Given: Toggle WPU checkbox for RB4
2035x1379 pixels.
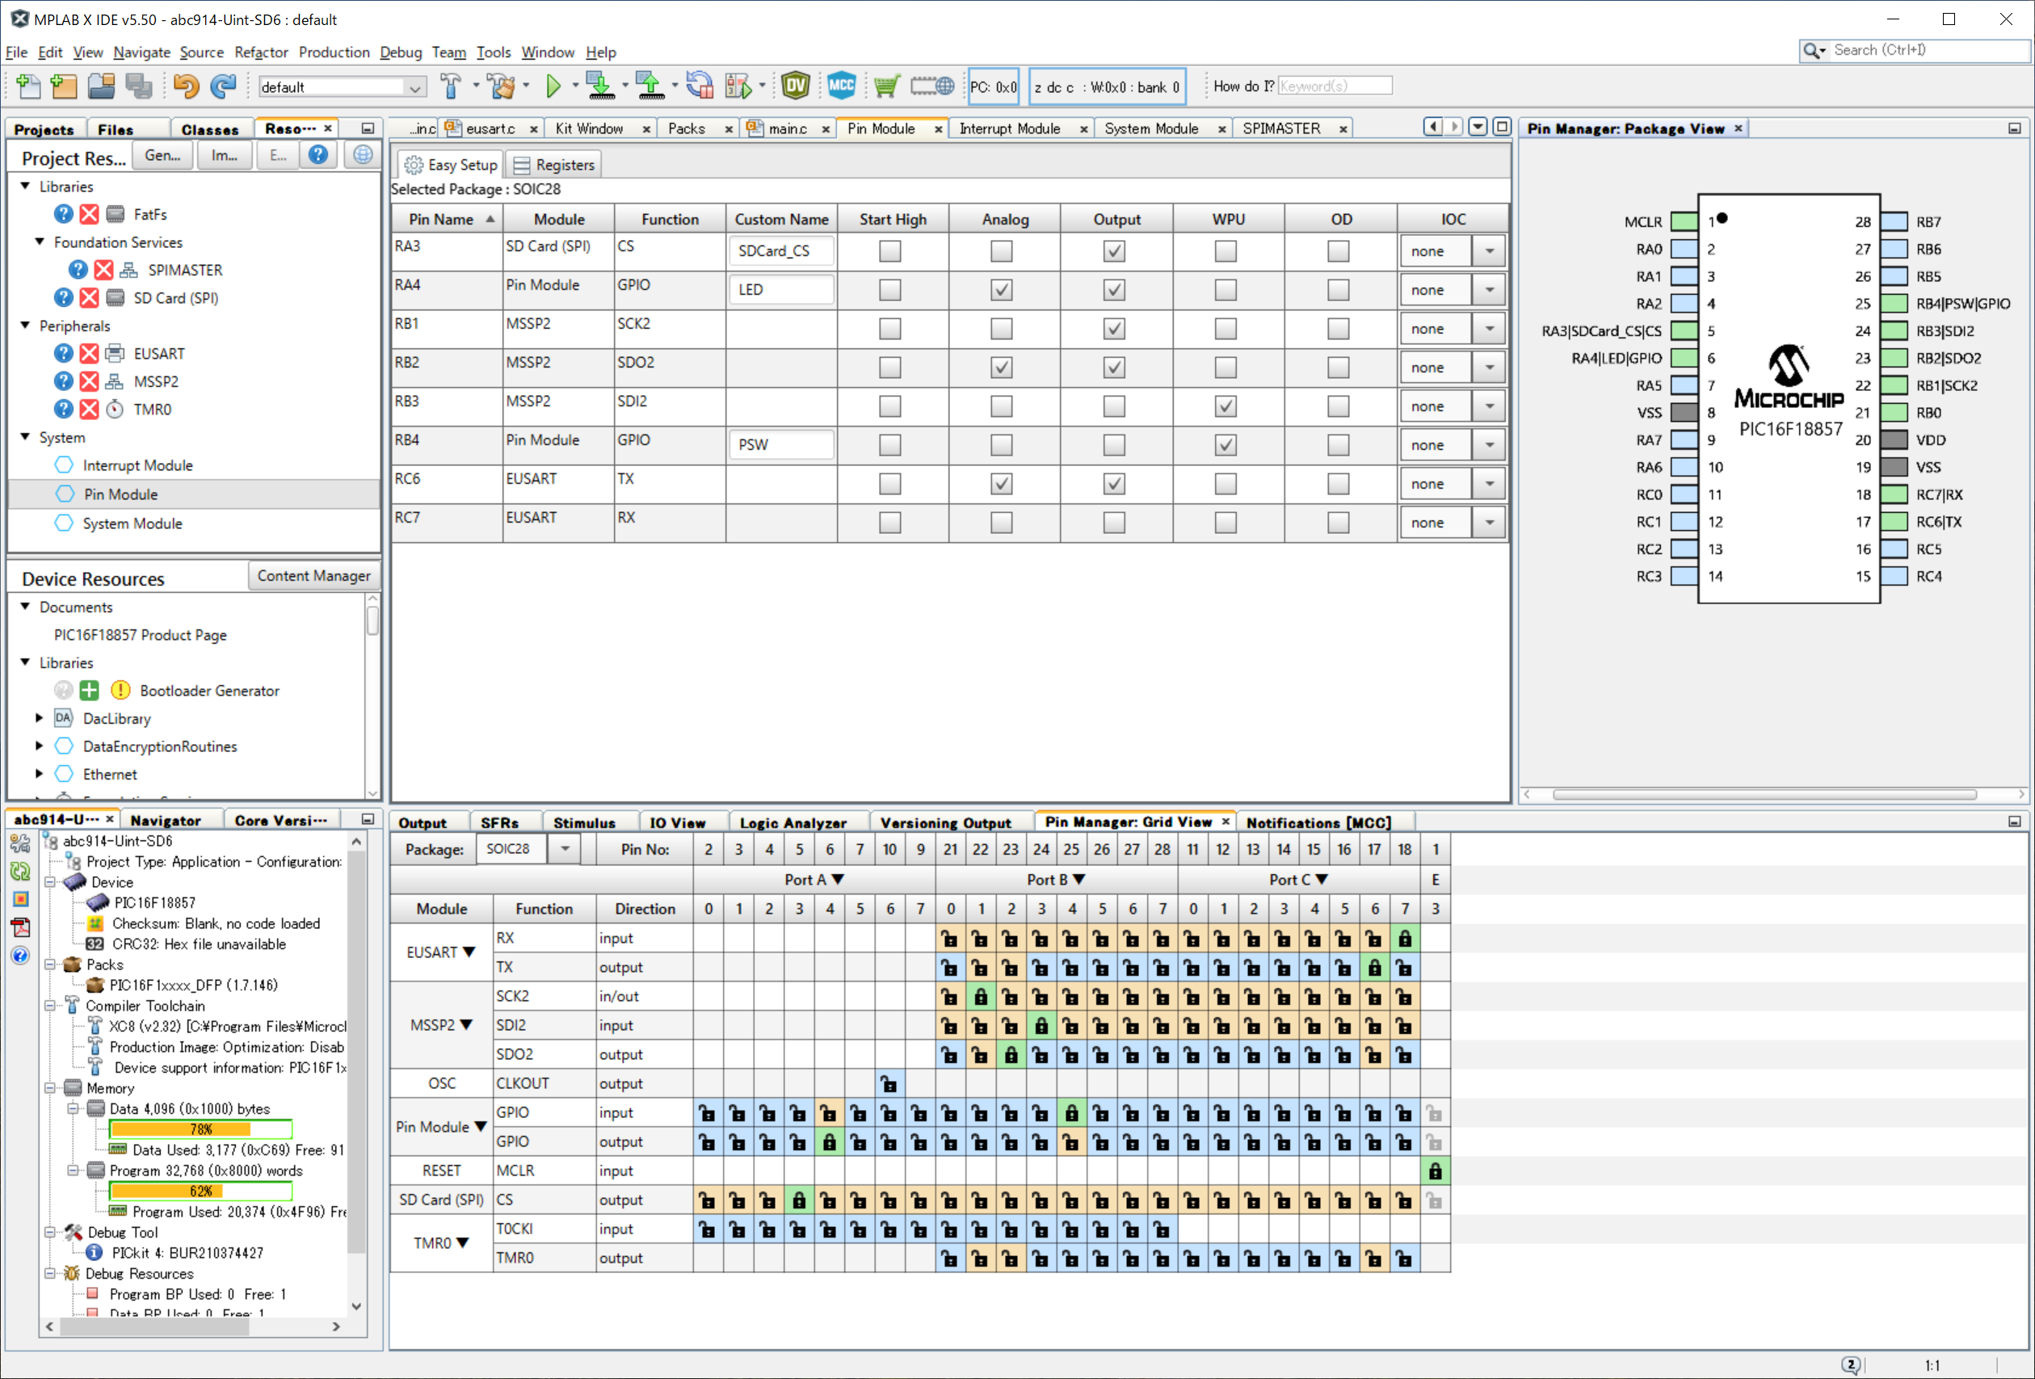Looking at the screenshot, I should tap(1226, 445).
